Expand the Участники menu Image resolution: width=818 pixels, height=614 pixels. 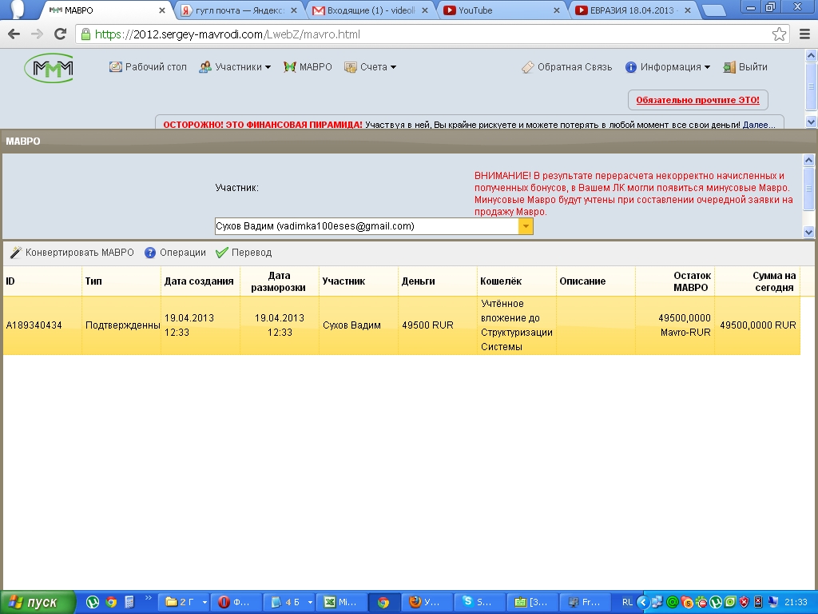(x=236, y=67)
